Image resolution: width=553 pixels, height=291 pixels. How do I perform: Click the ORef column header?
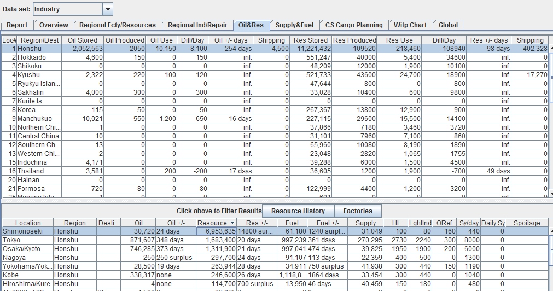(x=444, y=223)
